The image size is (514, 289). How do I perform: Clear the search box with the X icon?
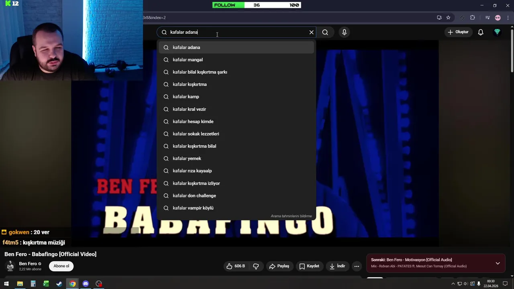(311, 32)
